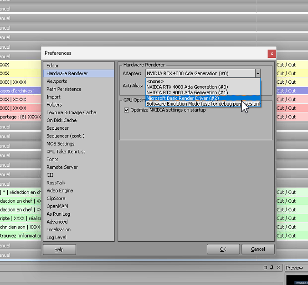Click the 'ripte | XXXX | réalisa' row
The image size is (308, 285).
pos(21,218)
